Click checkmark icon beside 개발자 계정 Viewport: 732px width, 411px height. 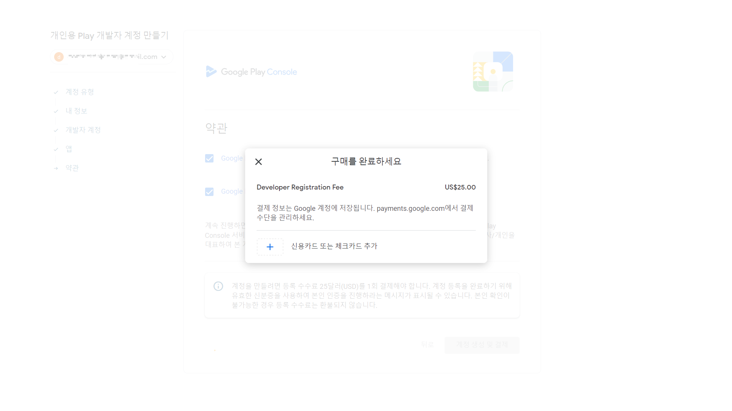tap(56, 130)
